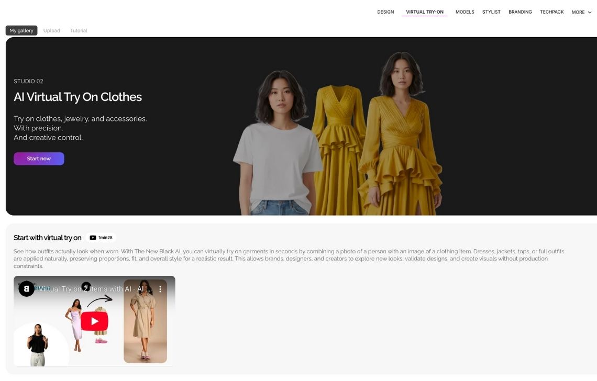The width and height of the screenshot is (597, 381).
Task: Click the video title link text
Action: (94, 289)
